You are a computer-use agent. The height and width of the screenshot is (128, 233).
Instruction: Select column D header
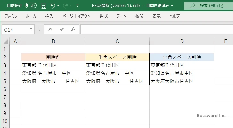click(182, 41)
